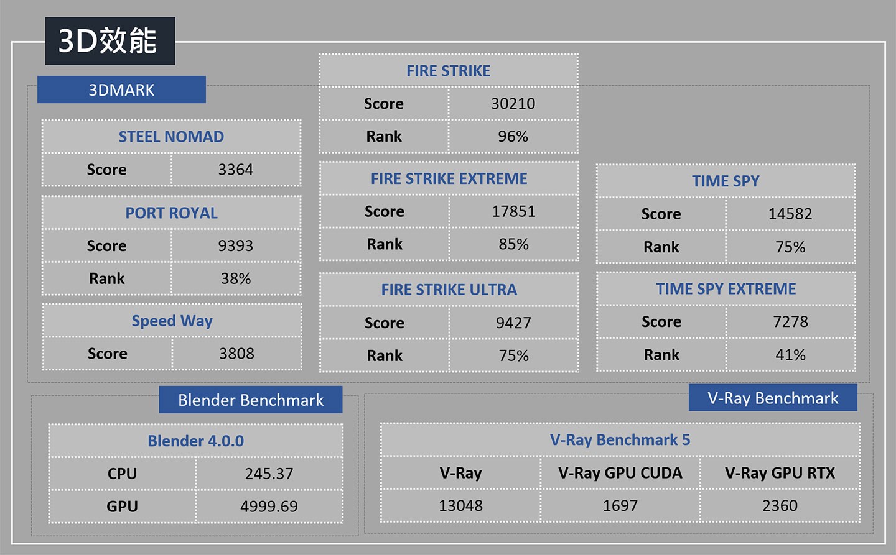896x555 pixels.
Task: Click Score label in Steel Nomad table
Action: click(x=106, y=170)
